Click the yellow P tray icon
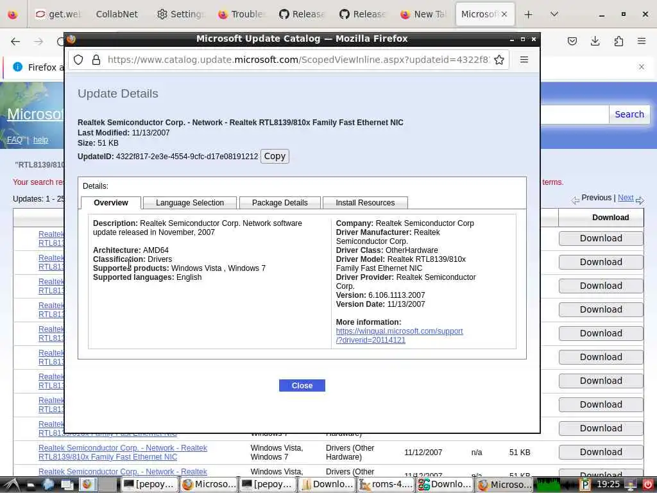Viewport: 657px width, 493px height. tap(585, 485)
